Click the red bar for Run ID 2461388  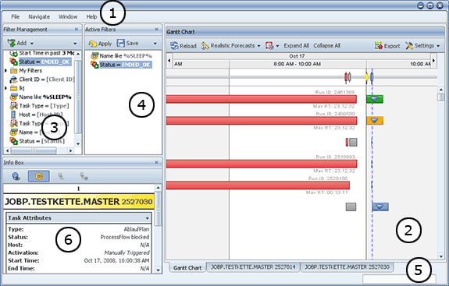[x=262, y=99]
